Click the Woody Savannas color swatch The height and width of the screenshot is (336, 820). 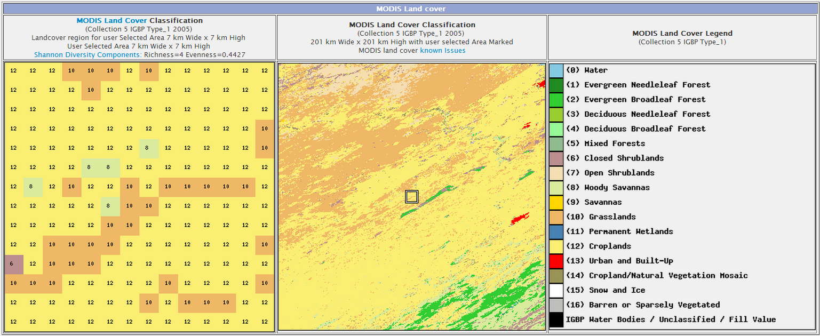556,188
